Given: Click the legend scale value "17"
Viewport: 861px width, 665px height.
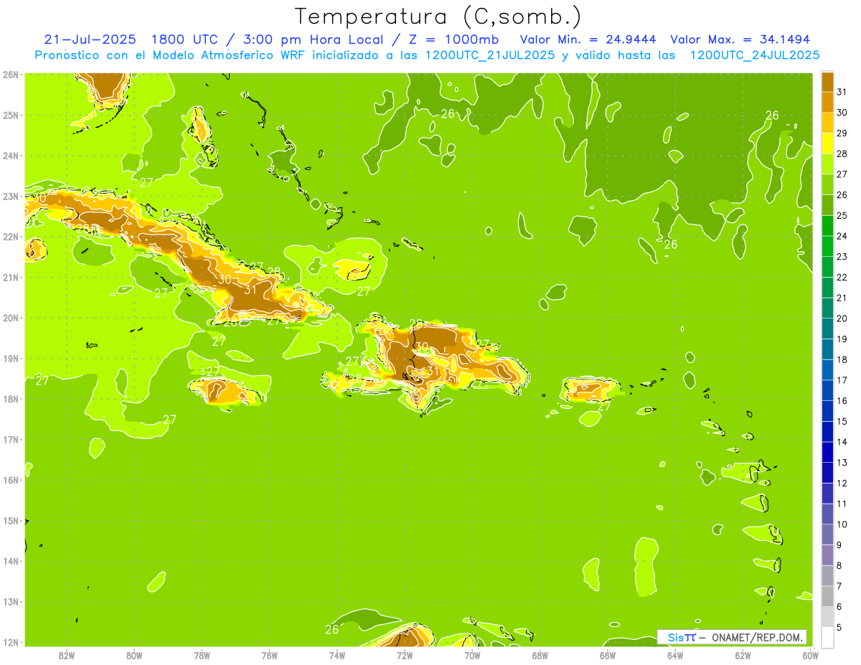Looking at the screenshot, I should pos(842,380).
